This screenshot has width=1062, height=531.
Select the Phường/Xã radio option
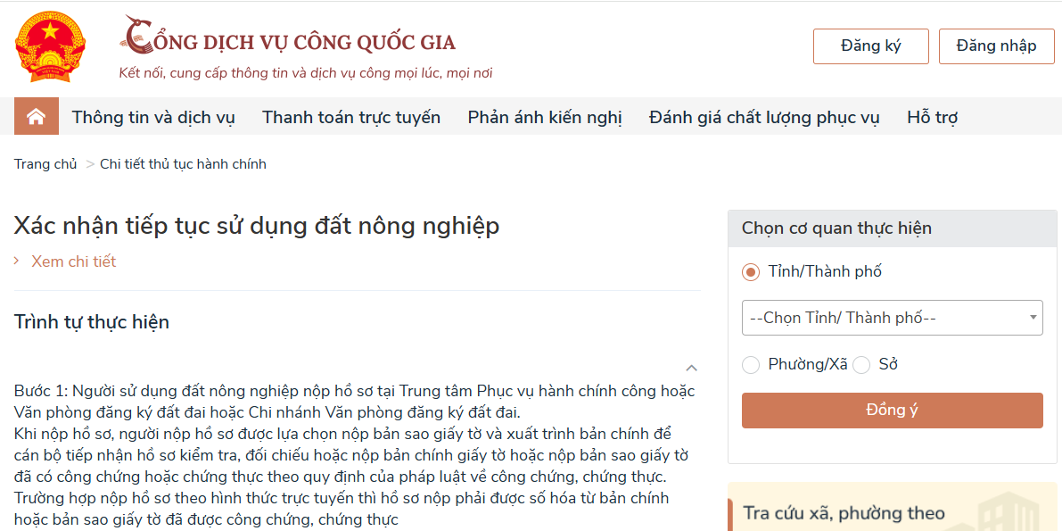click(x=751, y=364)
